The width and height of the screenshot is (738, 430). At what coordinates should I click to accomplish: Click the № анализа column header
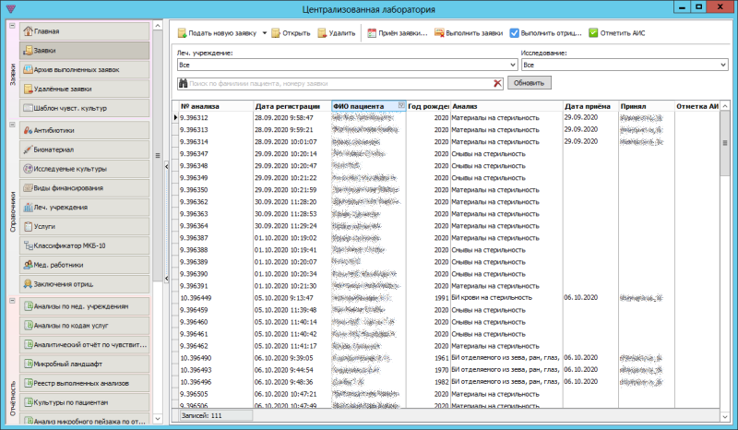point(214,106)
